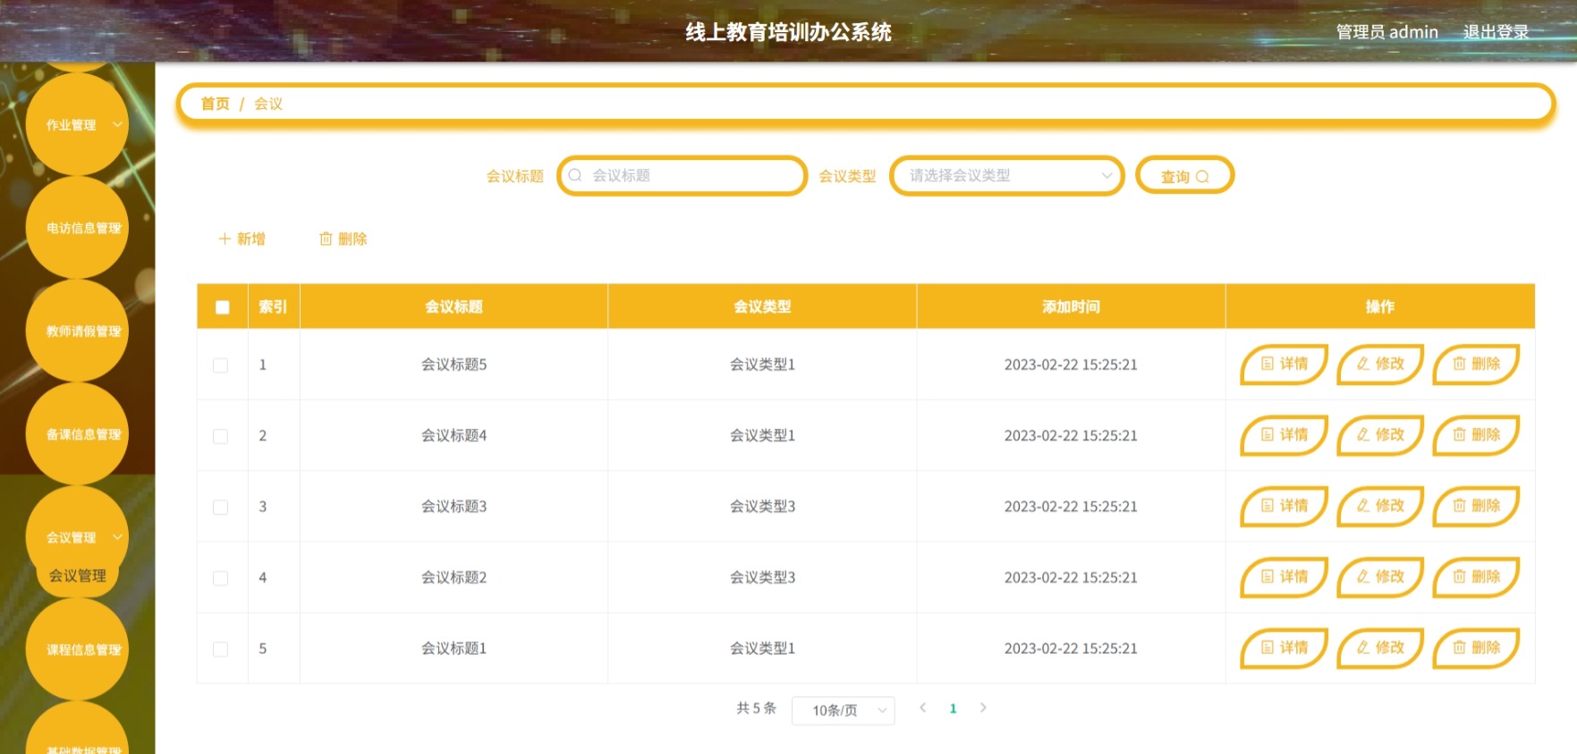
Task: Go to next page arrow
Action: click(x=983, y=708)
